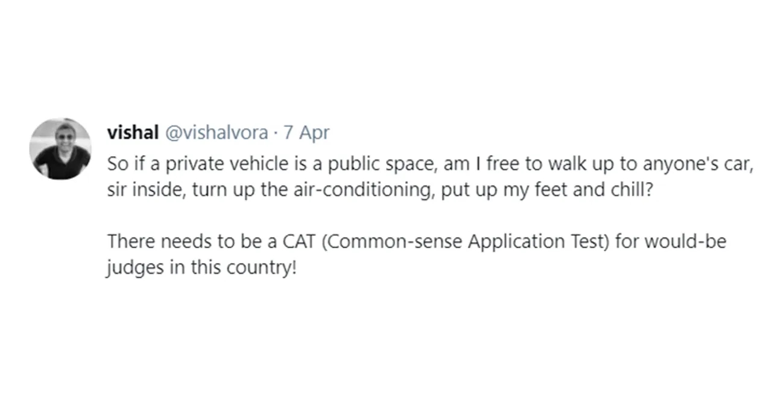Open the 7 Apr timestamp link

pos(306,133)
